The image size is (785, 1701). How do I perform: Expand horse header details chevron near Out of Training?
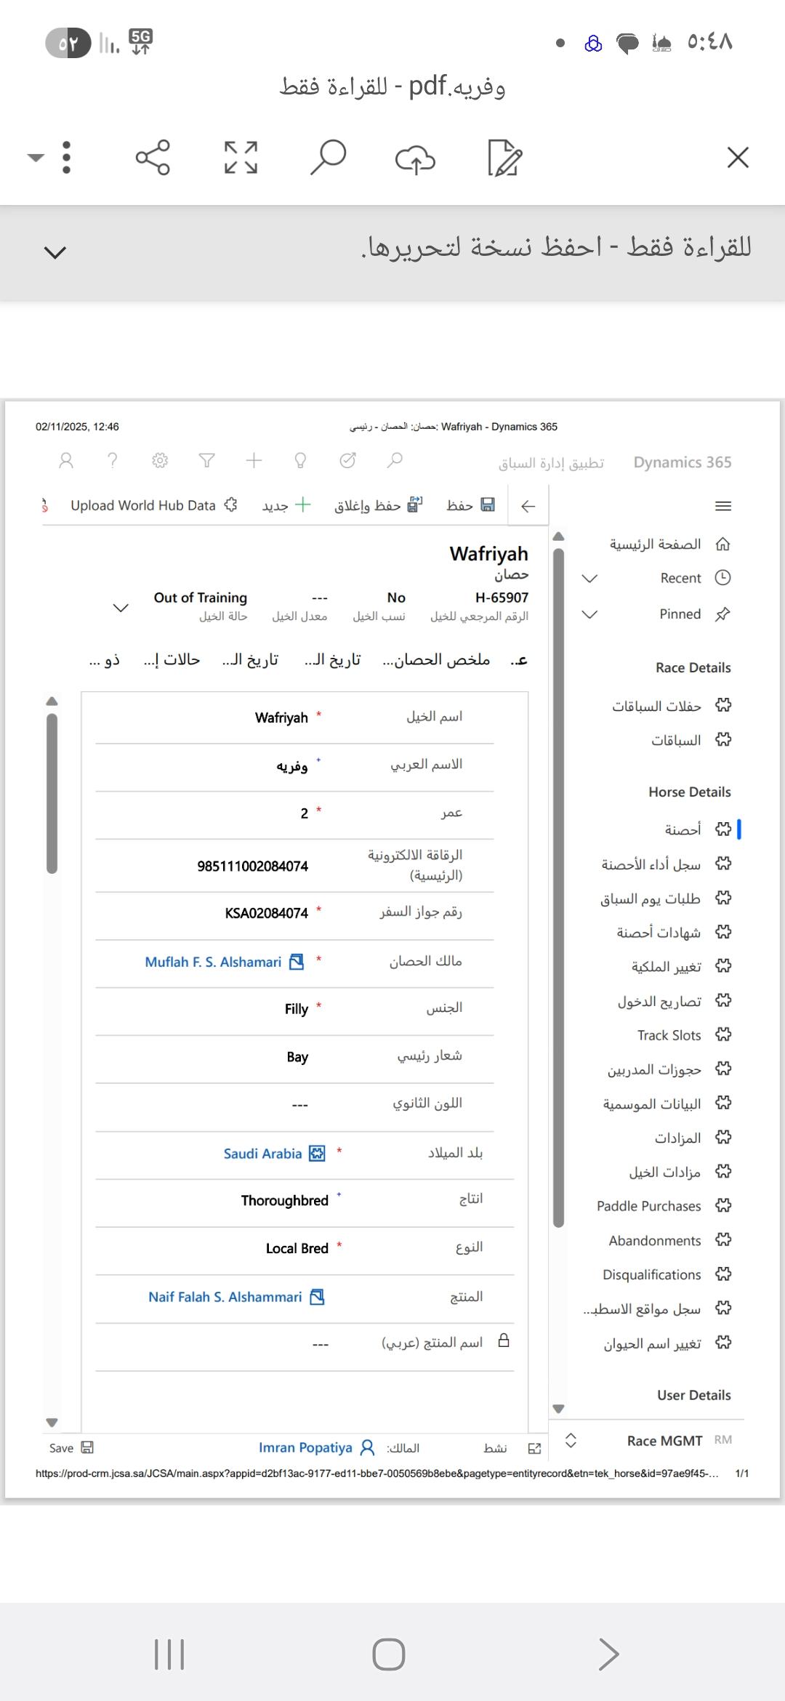[x=121, y=607]
